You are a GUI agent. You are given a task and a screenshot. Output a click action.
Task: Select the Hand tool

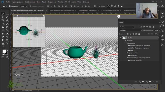(3, 44)
